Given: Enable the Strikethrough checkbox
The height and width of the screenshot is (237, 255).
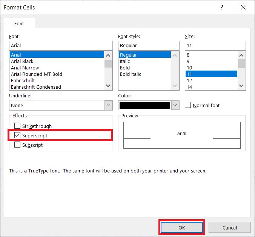Looking at the screenshot, I should pos(17,126).
